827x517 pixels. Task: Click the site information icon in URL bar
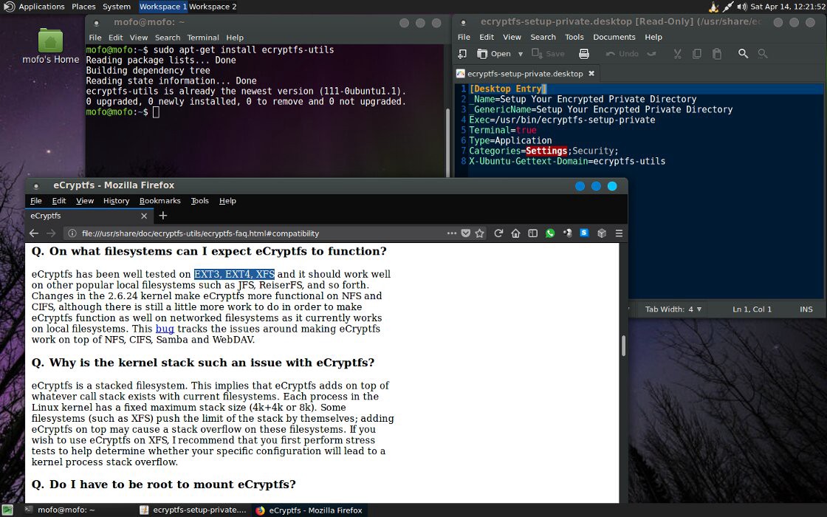72,233
